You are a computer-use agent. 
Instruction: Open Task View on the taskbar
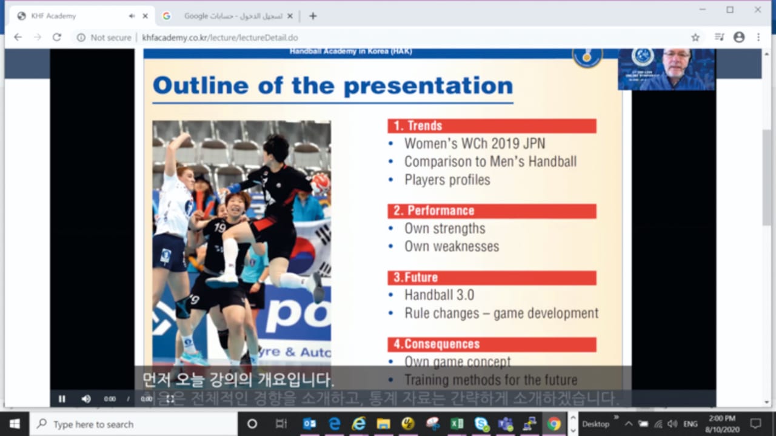click(x=281, y=424)
